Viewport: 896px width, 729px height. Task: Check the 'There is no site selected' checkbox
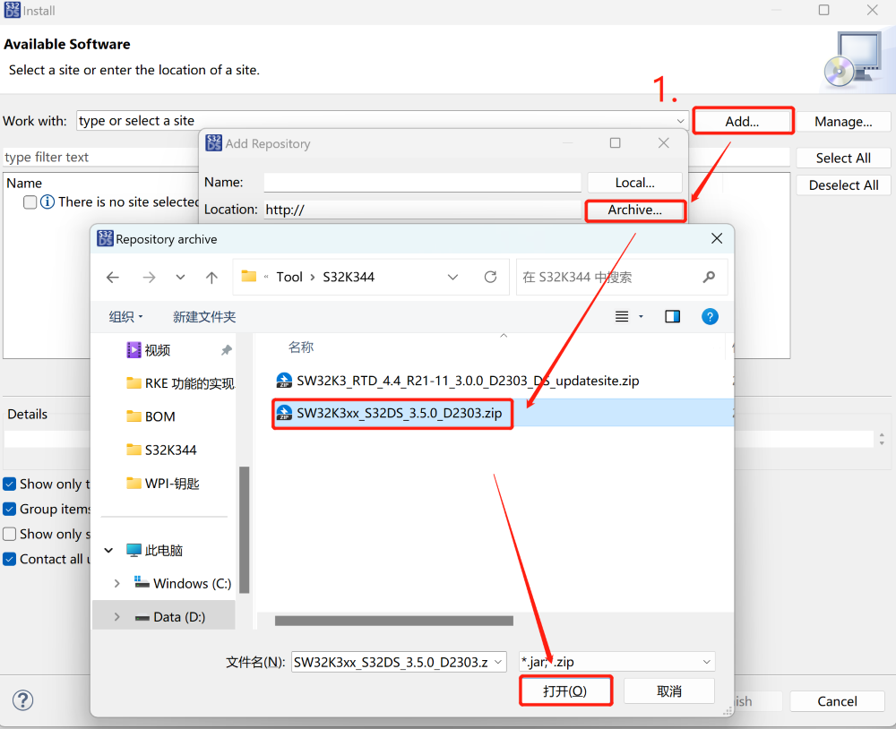30,202
